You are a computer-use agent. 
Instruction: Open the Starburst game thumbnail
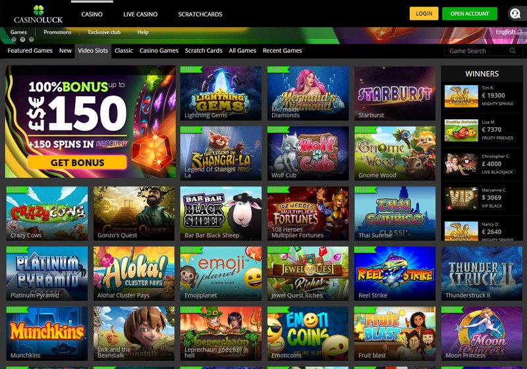coord(395,93)
